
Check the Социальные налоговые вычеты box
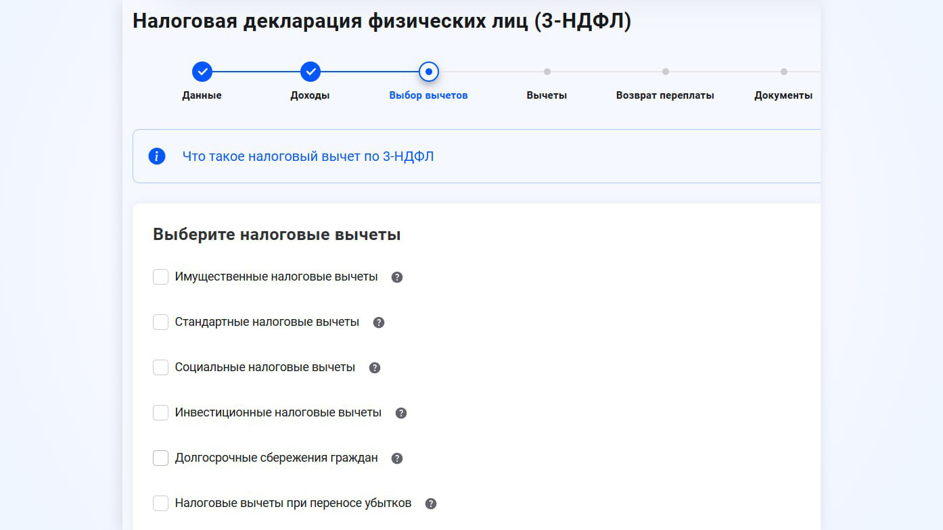160,368
